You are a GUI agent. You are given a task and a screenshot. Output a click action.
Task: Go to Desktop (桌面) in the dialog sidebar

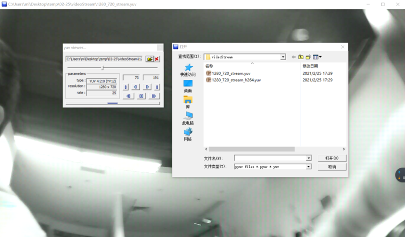(x=188, y=86)
